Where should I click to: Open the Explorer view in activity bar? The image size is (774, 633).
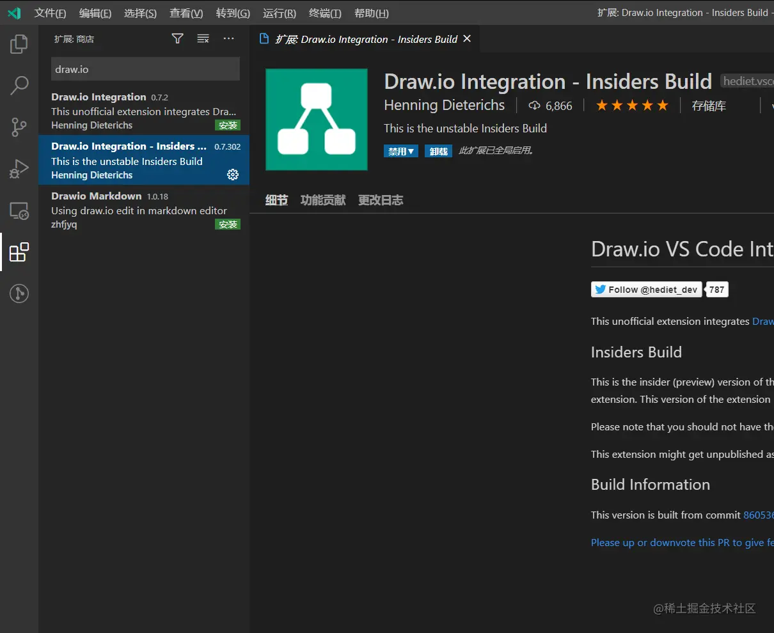[x=19, y=43]
